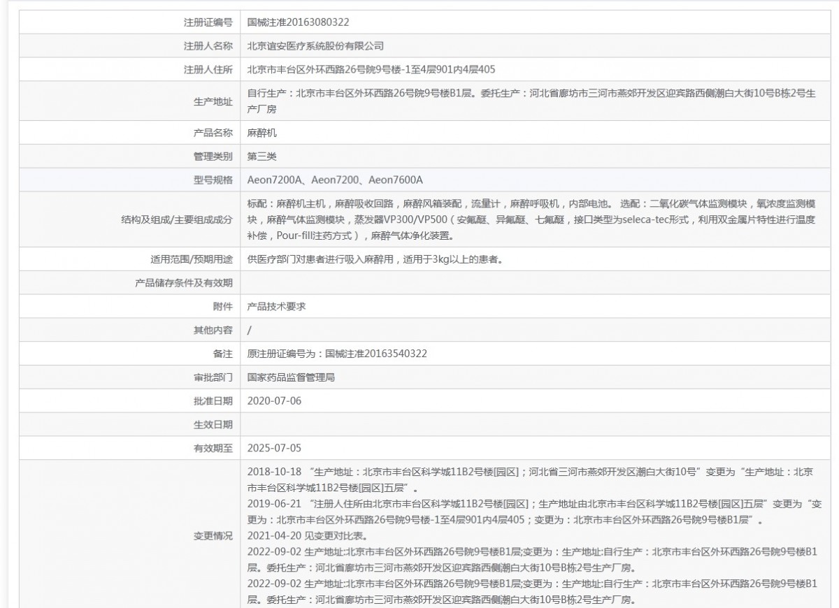Click the '生产地址' row label
The width and height of the screenshot is (839, 608).
(x=213, y=101)
